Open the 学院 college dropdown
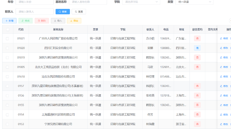 (141, 2)
